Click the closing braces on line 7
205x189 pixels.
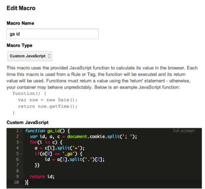point(37,165)
